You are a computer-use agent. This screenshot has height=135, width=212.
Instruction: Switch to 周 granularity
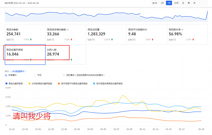pyautogui.click(x=189, y=3)
